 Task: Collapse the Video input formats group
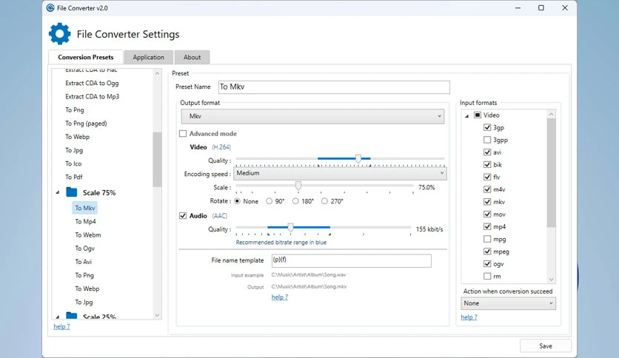(467, 115)
